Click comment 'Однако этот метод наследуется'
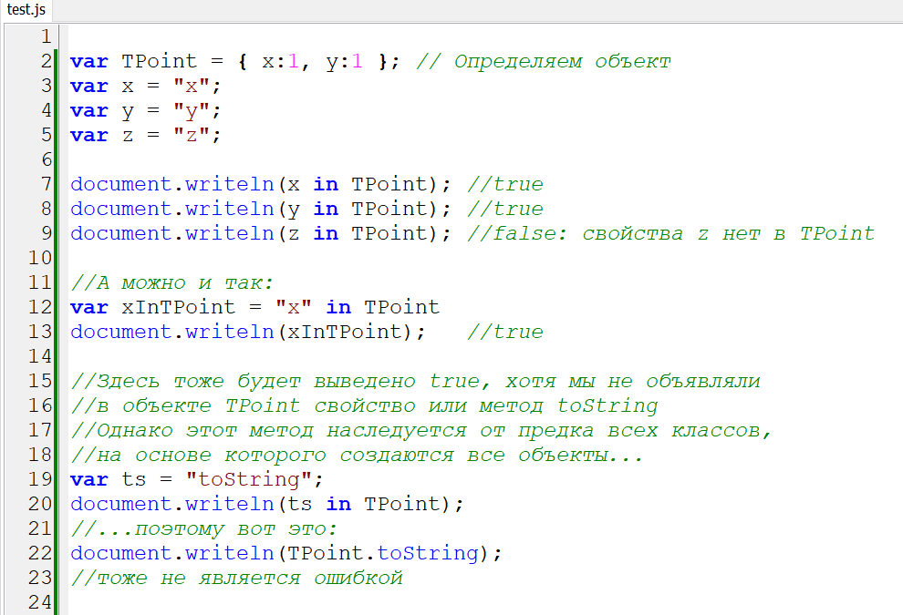903x615 pixels. (x=281, y=430)
